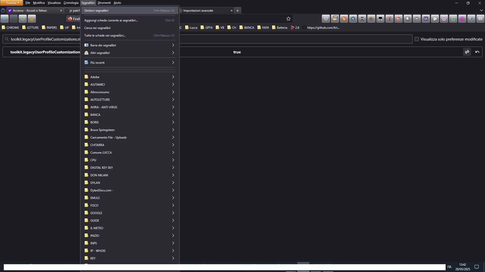Open the IP - WHOIS bookmark folder
The width and height of the screenshot is (485, 272).
point(130,250)
